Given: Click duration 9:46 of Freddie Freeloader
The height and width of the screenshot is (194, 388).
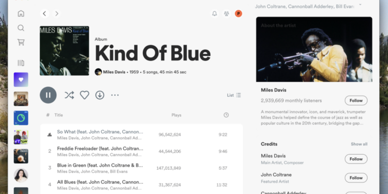Looking at the screenshot, I should tap(222, 152).
